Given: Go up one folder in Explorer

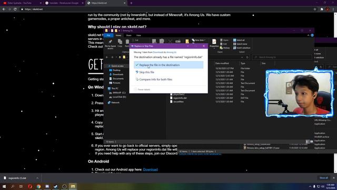Looking at the screenshot, I should click(x=120, y=58).
